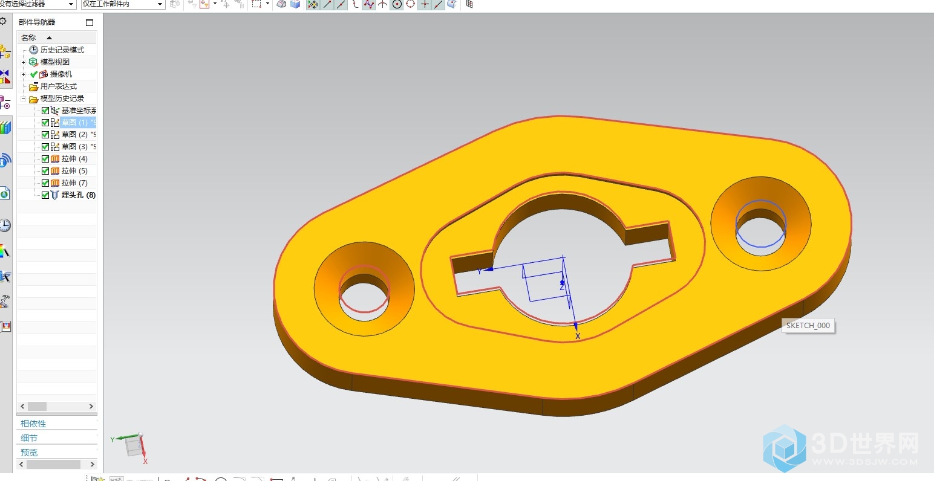This screenshot has height=481, width=934.
Task: Select the 用户表达式 tree row
Action: [57, 86]
